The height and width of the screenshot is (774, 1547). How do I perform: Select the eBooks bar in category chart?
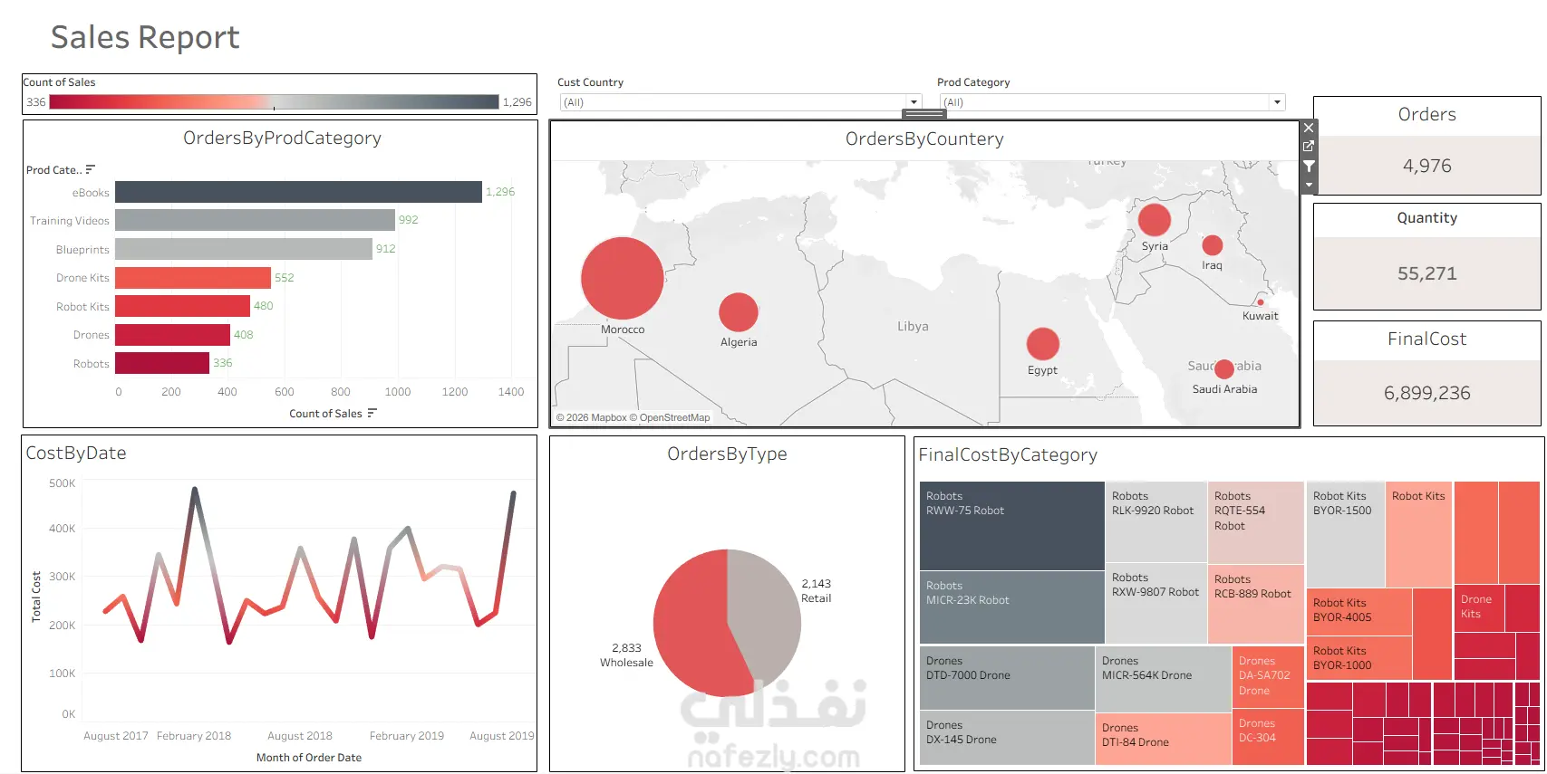[x=298, y=192]
